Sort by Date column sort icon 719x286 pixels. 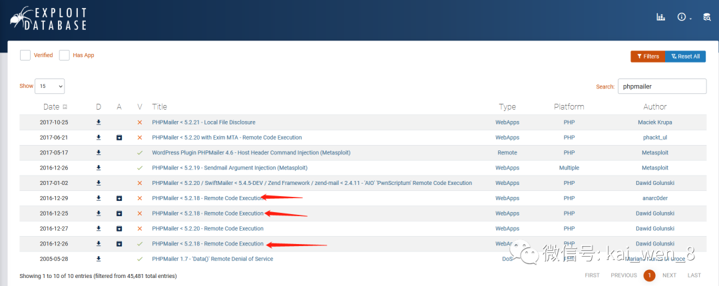[x=65, y=107]
